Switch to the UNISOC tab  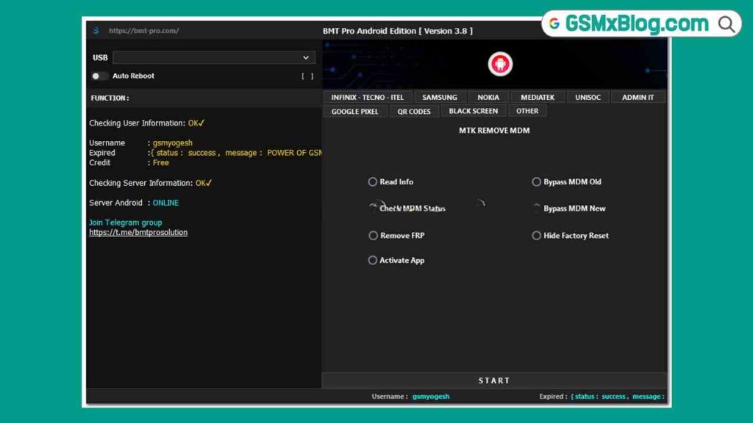(588, 98)
